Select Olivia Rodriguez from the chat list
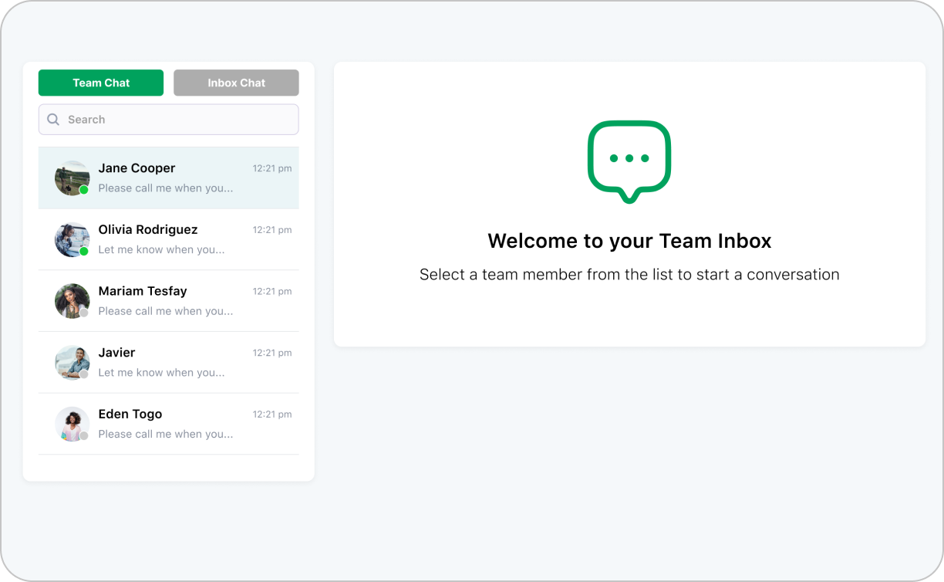 tap(148, 230)
